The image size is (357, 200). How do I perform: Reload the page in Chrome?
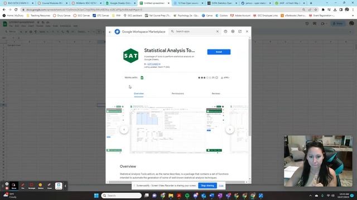coord(16,10)
